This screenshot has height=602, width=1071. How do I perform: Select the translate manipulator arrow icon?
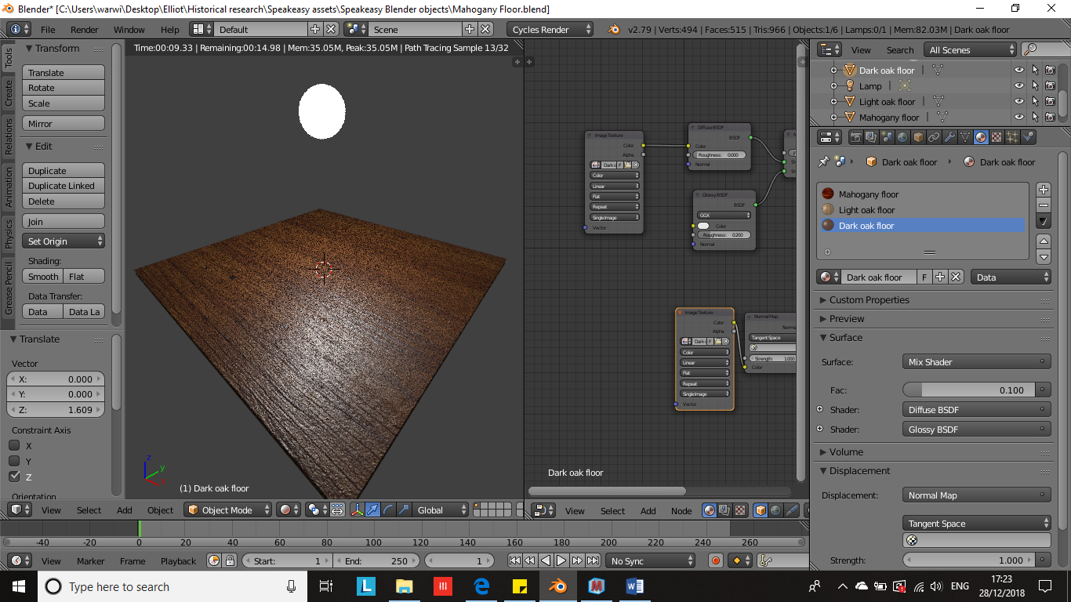point(372,510)
